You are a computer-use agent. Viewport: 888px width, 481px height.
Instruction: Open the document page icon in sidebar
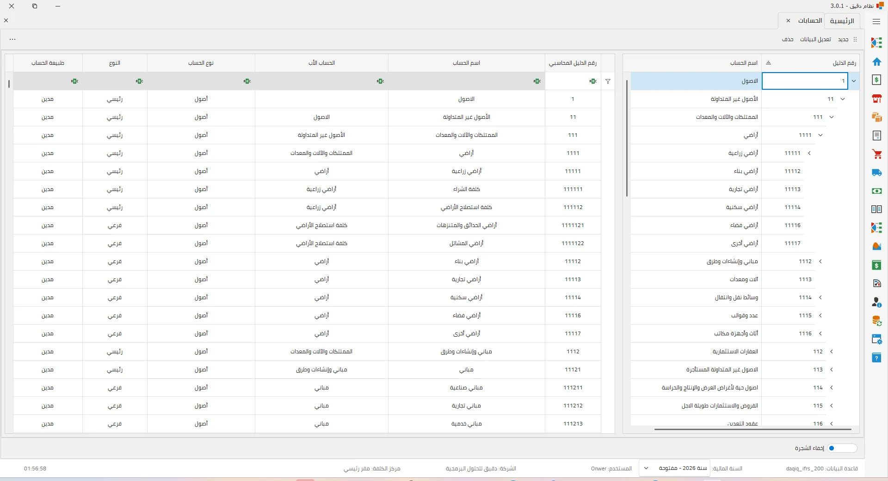click(x=876, y=136)
